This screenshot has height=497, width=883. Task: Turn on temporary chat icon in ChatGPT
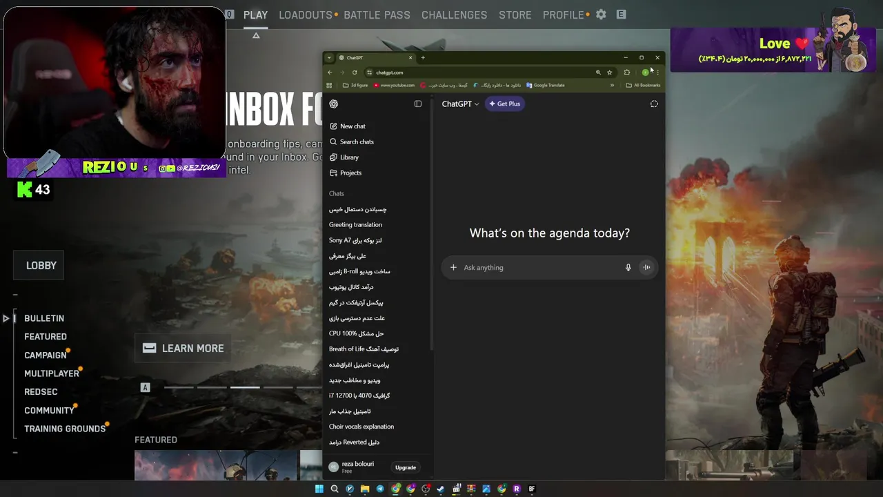tap(654, 104)
